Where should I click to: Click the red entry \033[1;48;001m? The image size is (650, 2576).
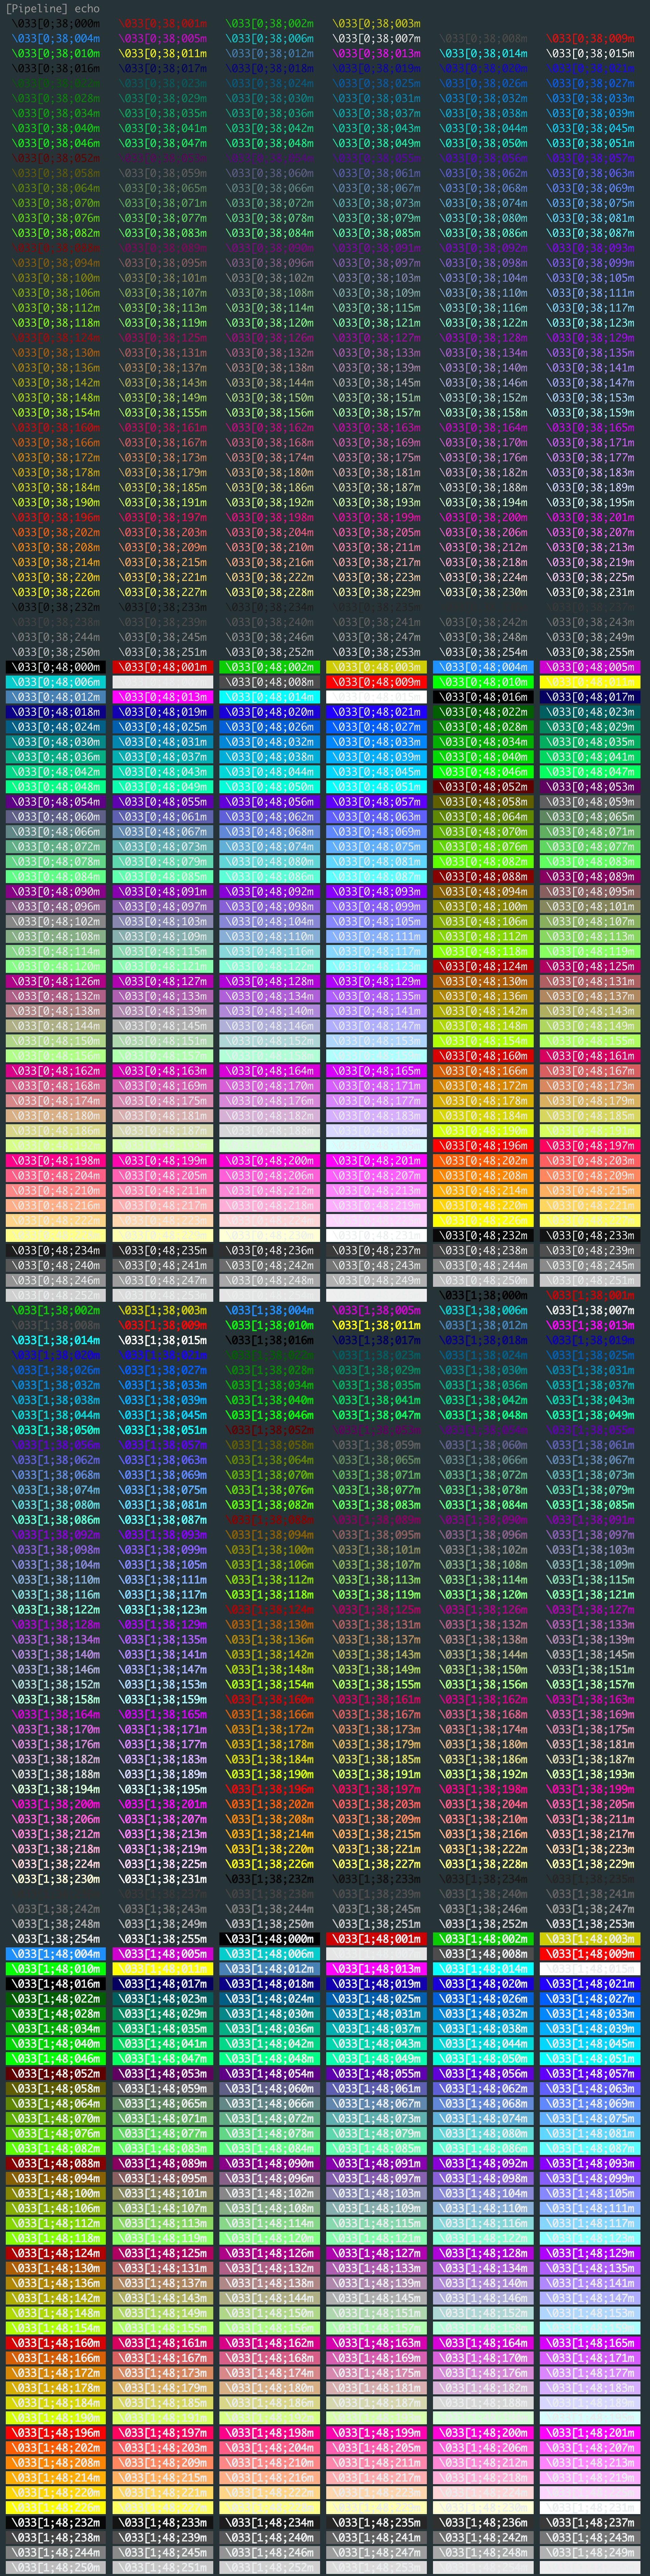point(377,1939)
